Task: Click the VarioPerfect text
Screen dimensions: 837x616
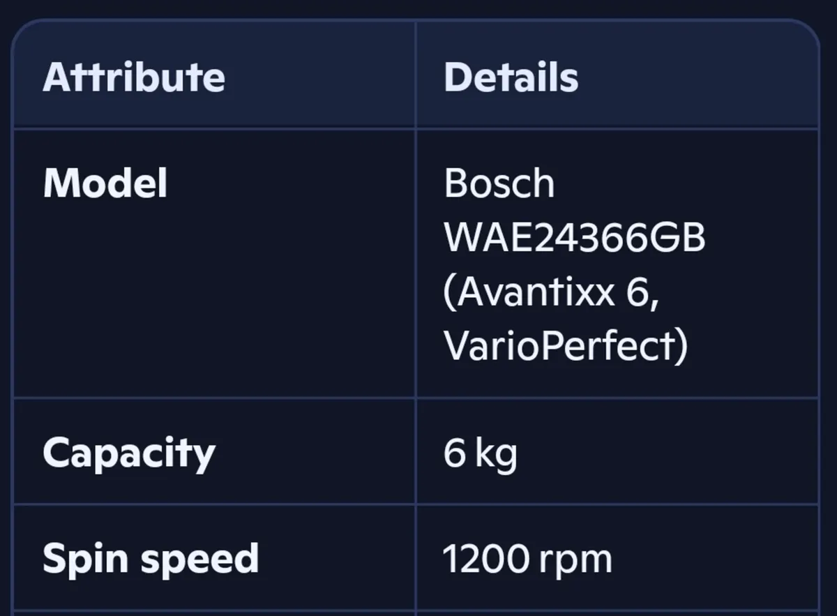Action: (558, 345)
